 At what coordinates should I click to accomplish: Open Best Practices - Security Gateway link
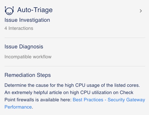pyautogui.click(x=109, y=100)
